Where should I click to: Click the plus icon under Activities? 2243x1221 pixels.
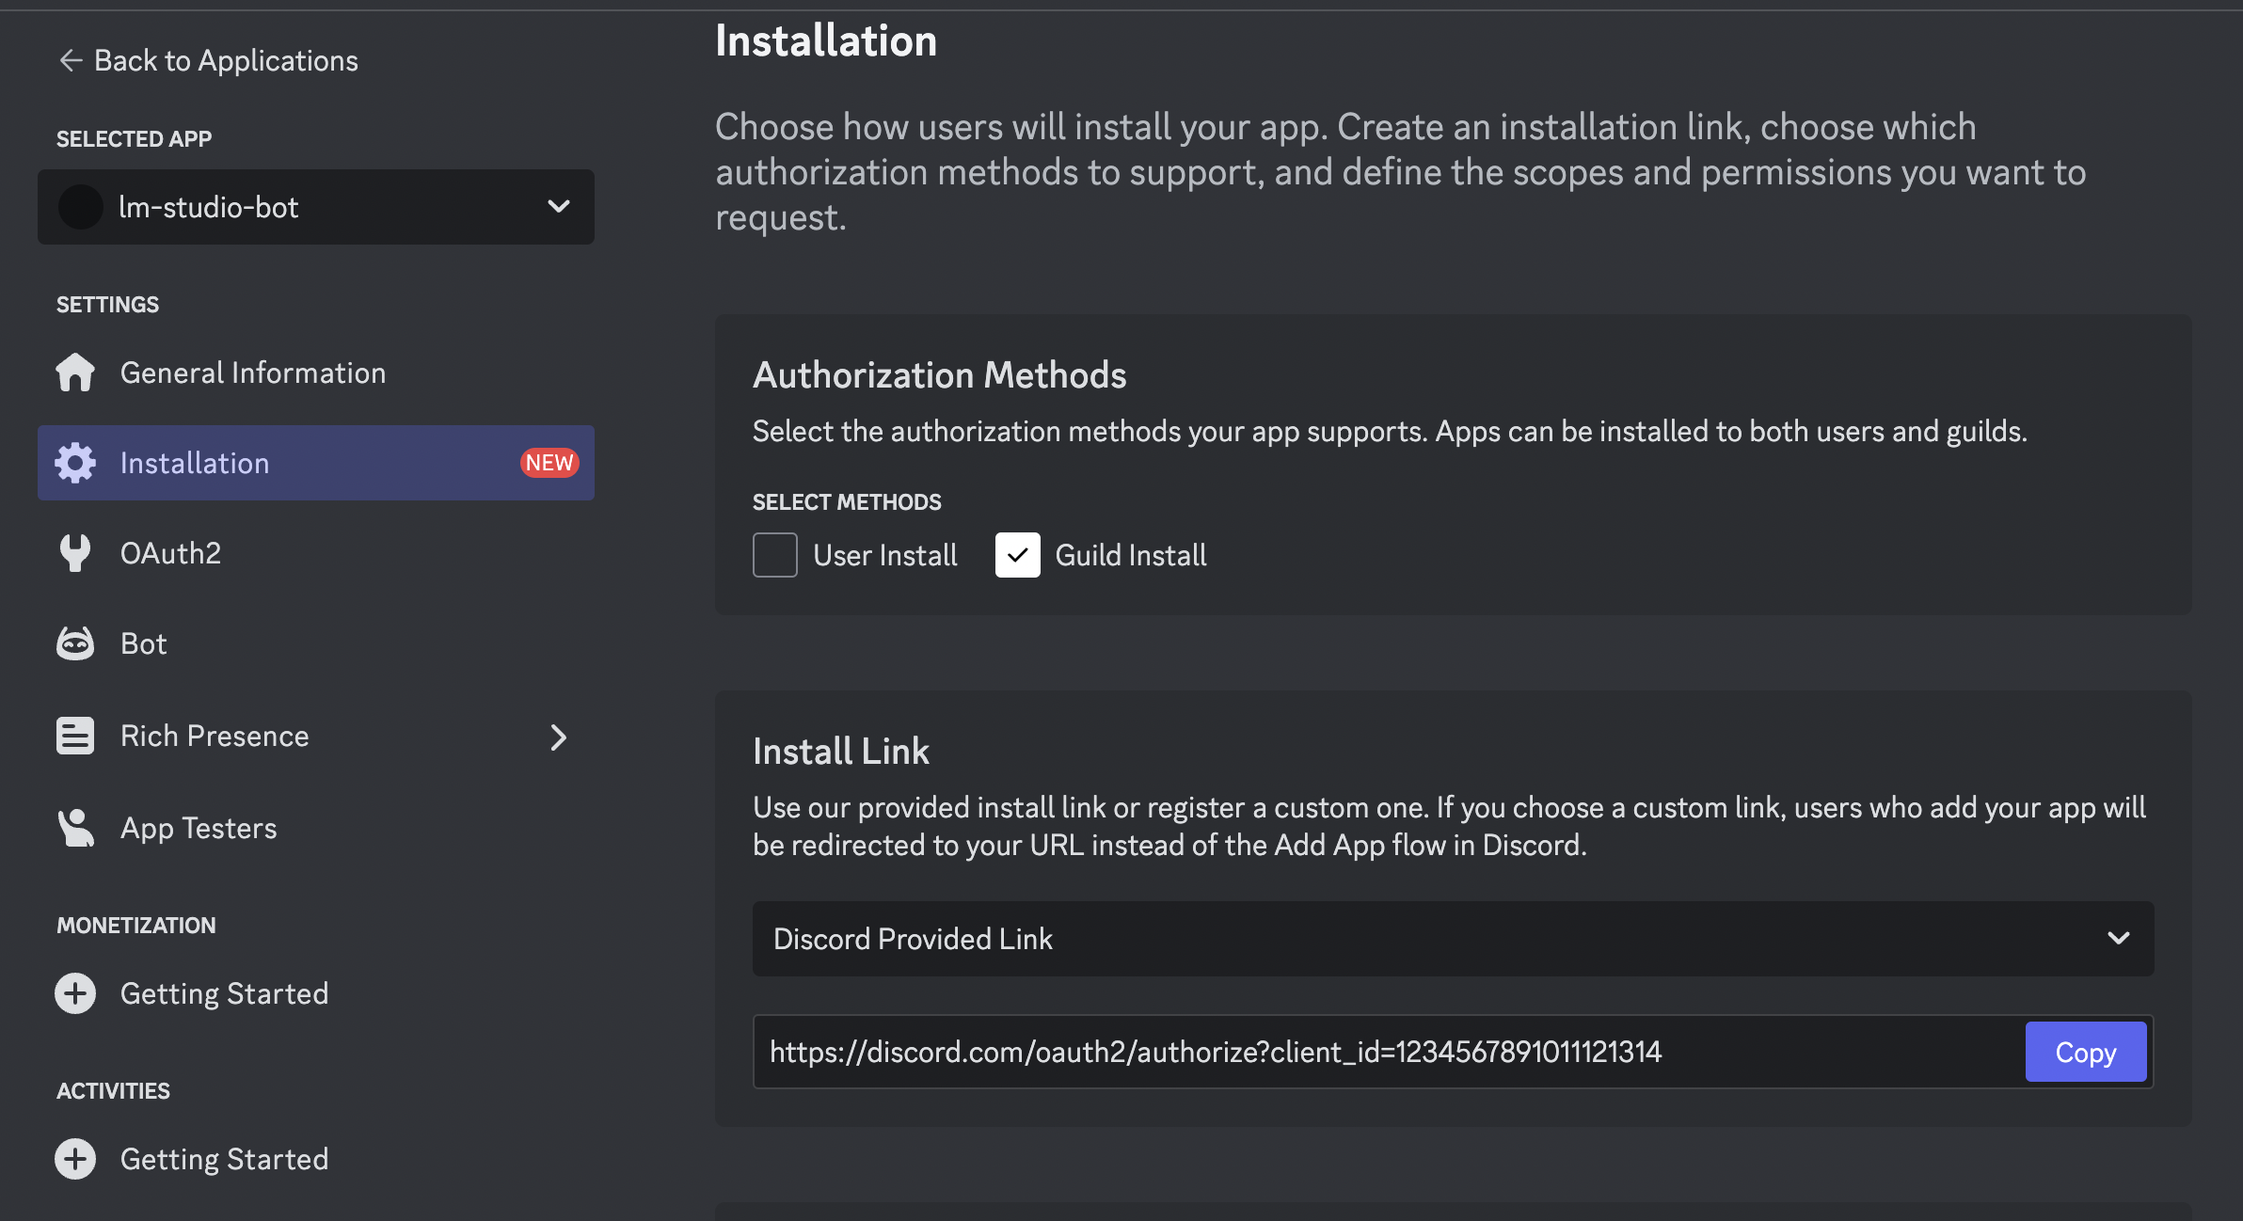point(75,1158)
